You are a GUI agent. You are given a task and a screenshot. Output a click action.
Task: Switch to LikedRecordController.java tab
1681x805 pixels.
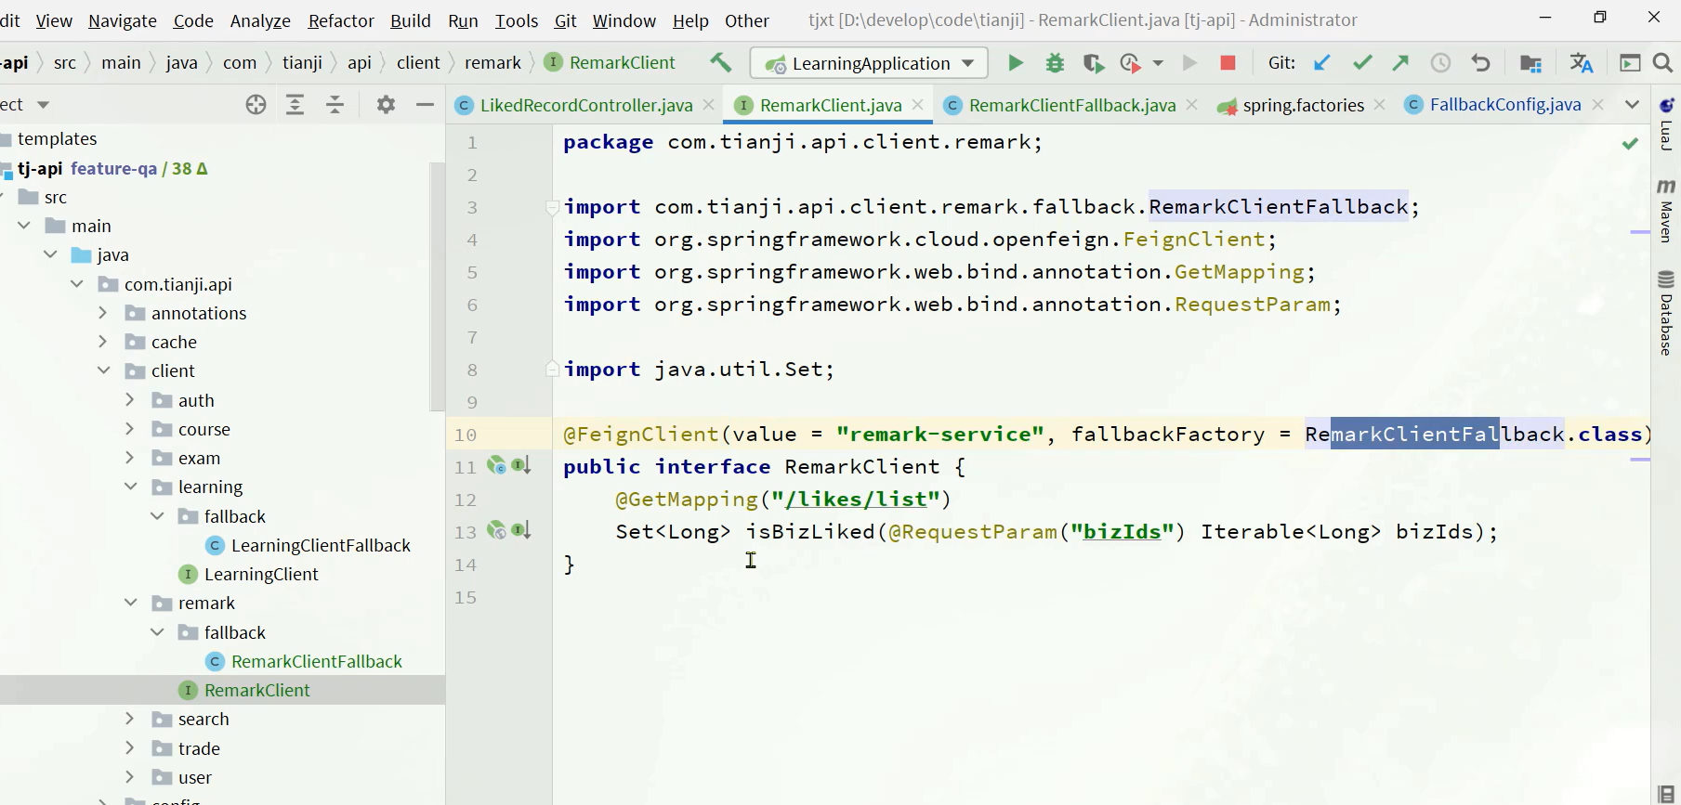point(585,105)
